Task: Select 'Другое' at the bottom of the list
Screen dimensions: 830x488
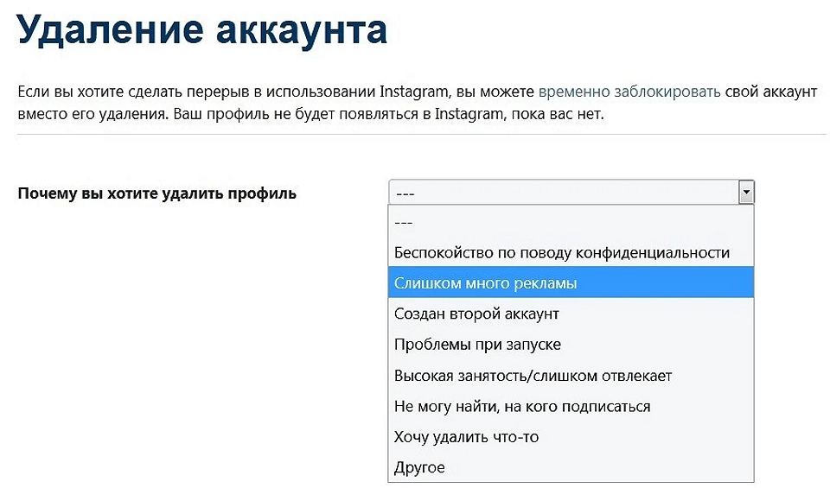Action: [571, 467]
